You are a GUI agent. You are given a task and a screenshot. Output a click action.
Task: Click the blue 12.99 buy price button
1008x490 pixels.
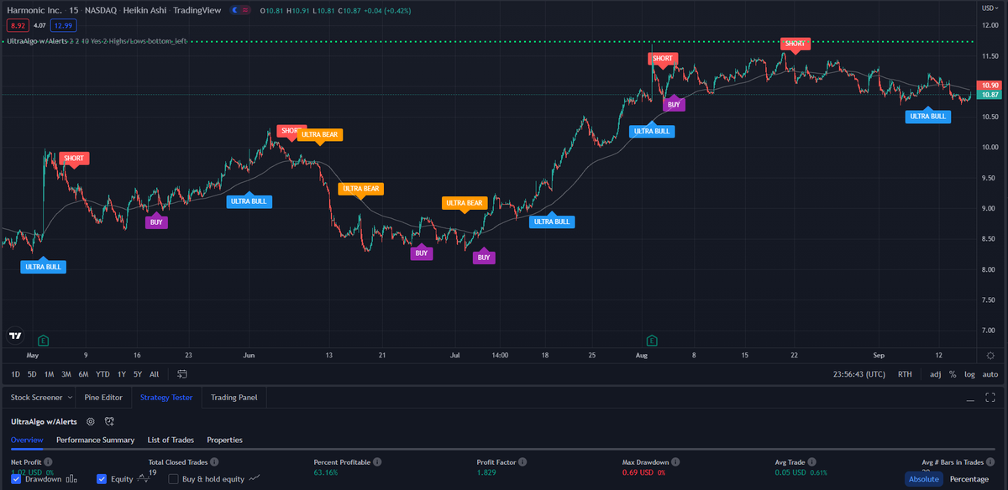[x=63, y=25]
